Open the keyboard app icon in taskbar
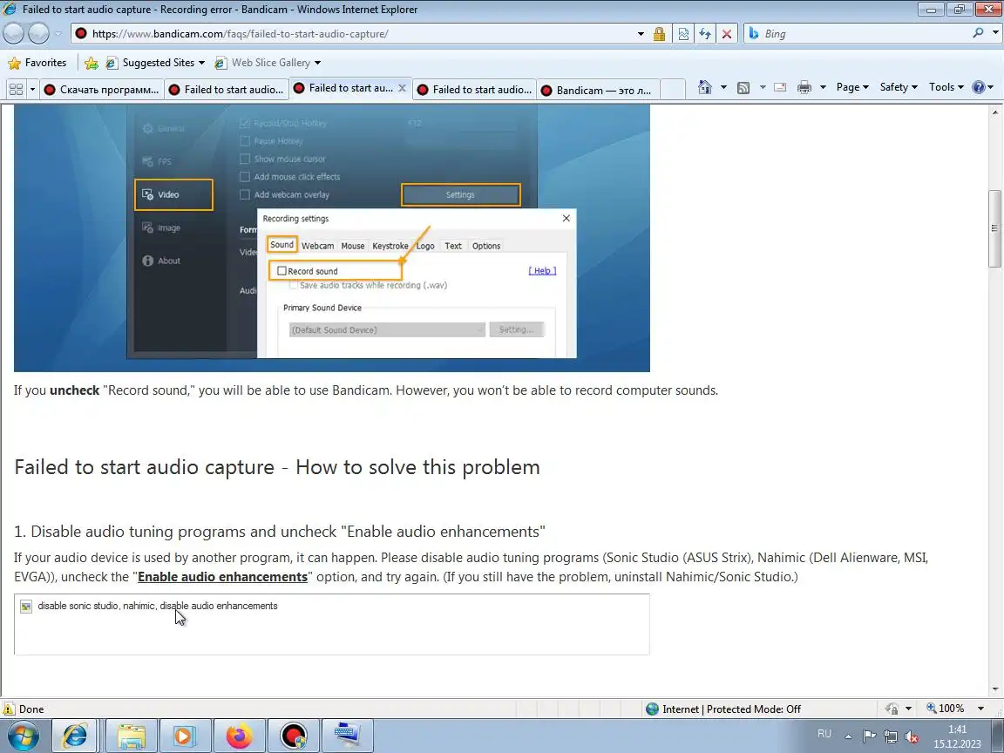 pos(348,736)
